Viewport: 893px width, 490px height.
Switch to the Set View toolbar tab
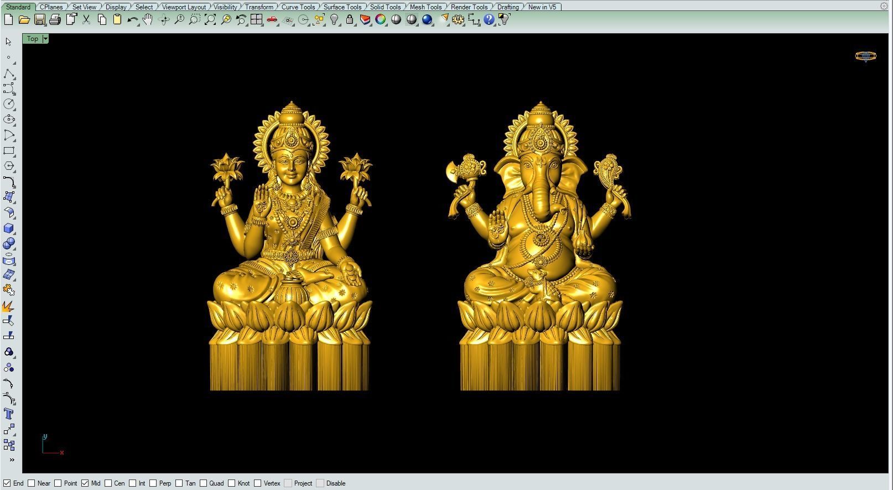pos(84,7)
